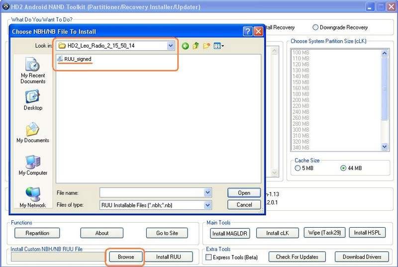Click the Create New Folder icon
398x267 pixels.
[x=206, y=46]
